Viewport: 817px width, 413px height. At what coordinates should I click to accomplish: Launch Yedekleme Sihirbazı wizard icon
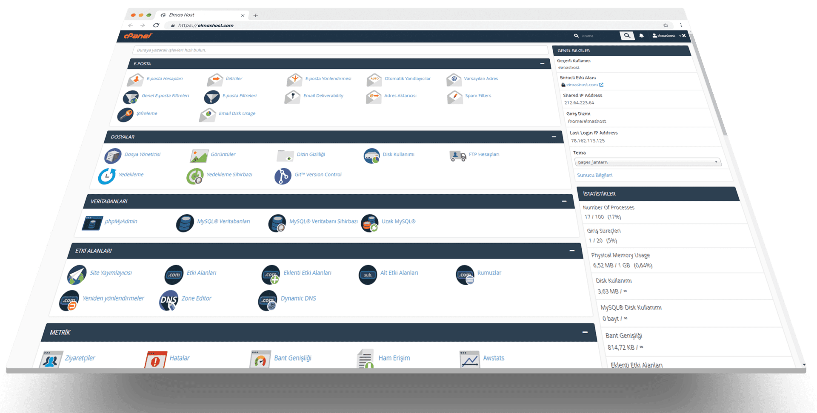point(195,176)
